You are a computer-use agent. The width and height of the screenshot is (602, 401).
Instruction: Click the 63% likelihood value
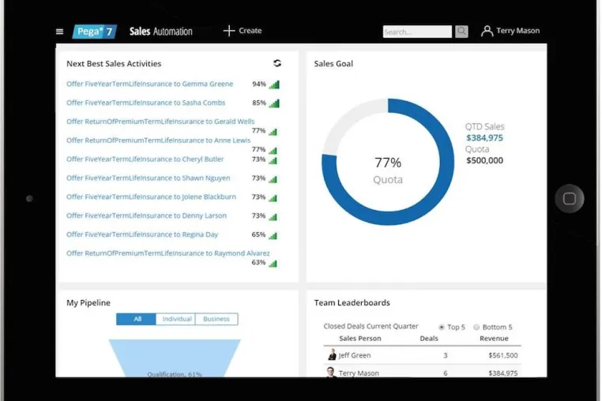coord(258,263)
